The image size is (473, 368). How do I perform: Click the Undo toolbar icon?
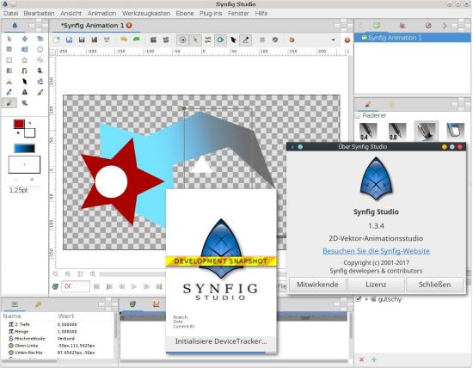pos(124,40)
